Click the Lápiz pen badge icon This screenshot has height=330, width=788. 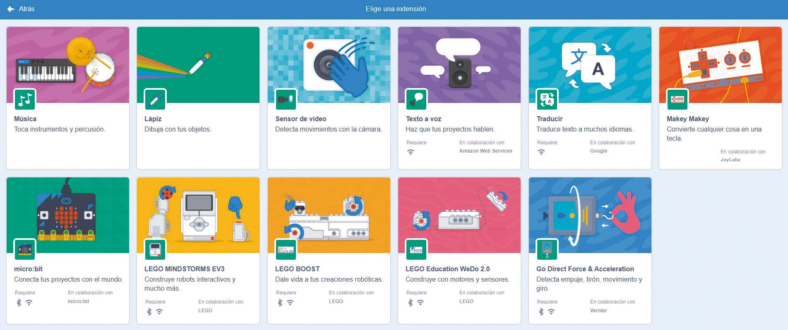pyautogui.click(x=155, y=99)
